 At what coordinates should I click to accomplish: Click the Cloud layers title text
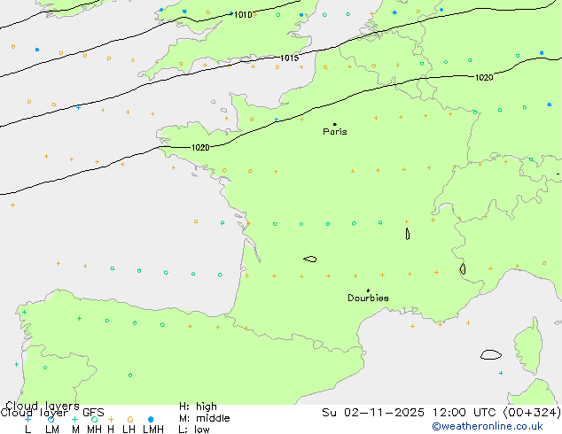pyautogui.click(x=40, y=406)
